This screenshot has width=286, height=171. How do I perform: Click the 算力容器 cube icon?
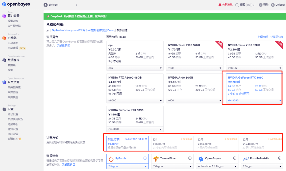(4, 16)
